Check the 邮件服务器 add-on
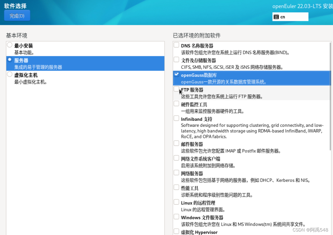The width and height of the screenshot is (333, 235). [176, 143]
